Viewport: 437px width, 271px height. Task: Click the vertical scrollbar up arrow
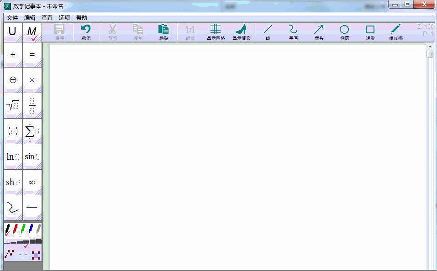tap(430, 47)
